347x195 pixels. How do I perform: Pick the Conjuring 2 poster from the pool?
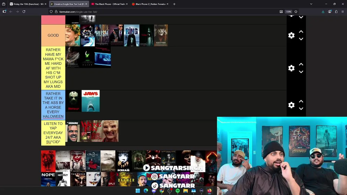(x=93, y=161)
